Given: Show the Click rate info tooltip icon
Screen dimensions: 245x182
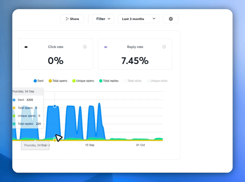Looking at the screenshot, I should coord(85,47).
